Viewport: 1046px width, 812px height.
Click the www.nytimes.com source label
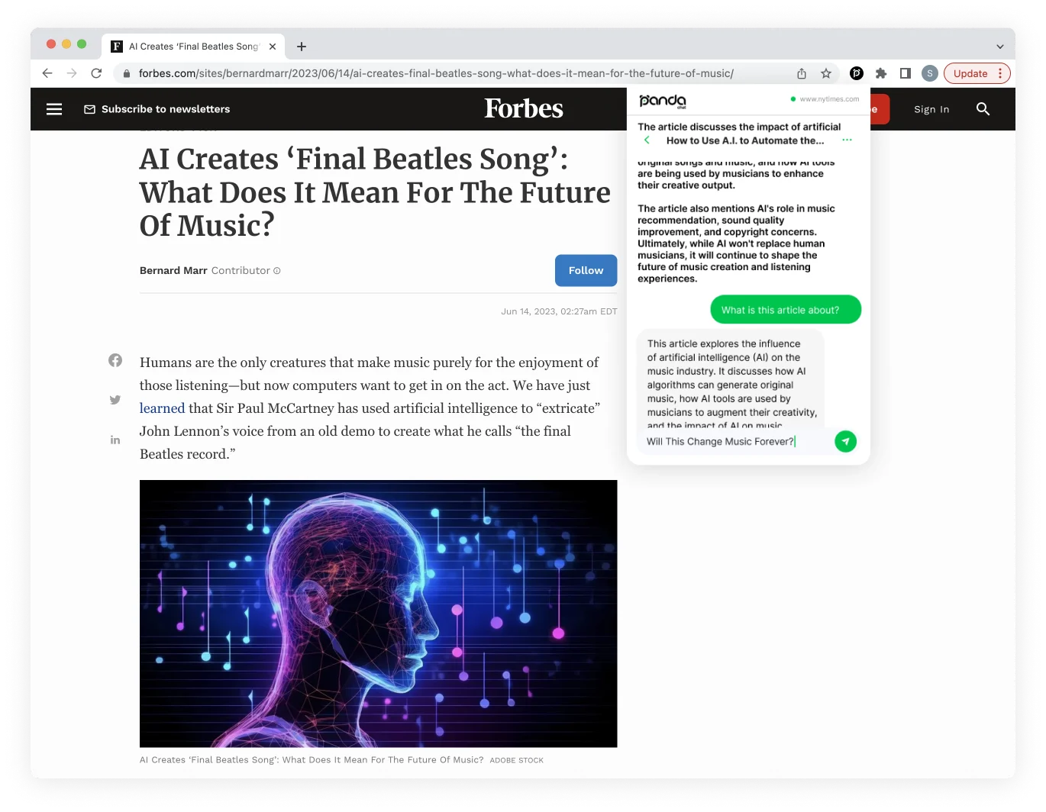[x=829, y=99]
